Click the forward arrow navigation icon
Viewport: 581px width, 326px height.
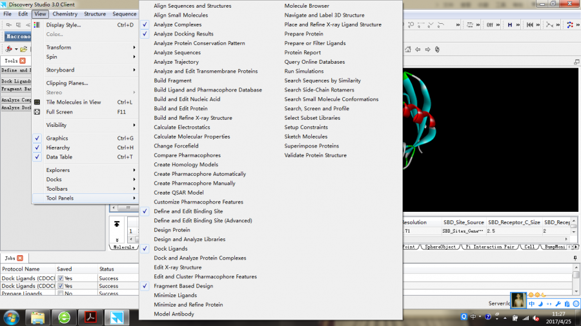click(x=427, y=49)
